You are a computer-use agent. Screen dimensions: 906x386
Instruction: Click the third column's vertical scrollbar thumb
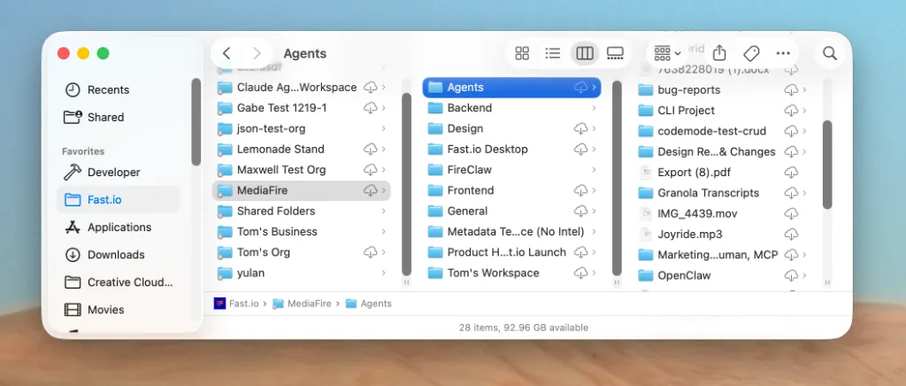click(x=827, y=165)
